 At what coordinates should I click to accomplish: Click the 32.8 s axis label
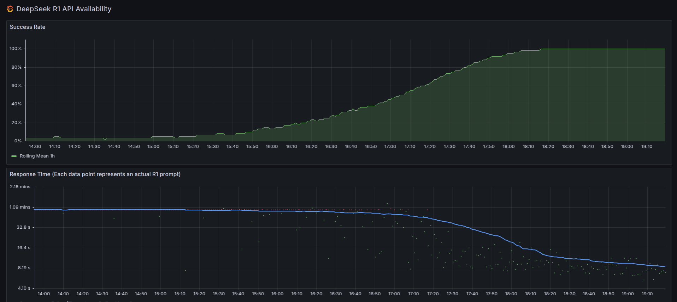24,227
